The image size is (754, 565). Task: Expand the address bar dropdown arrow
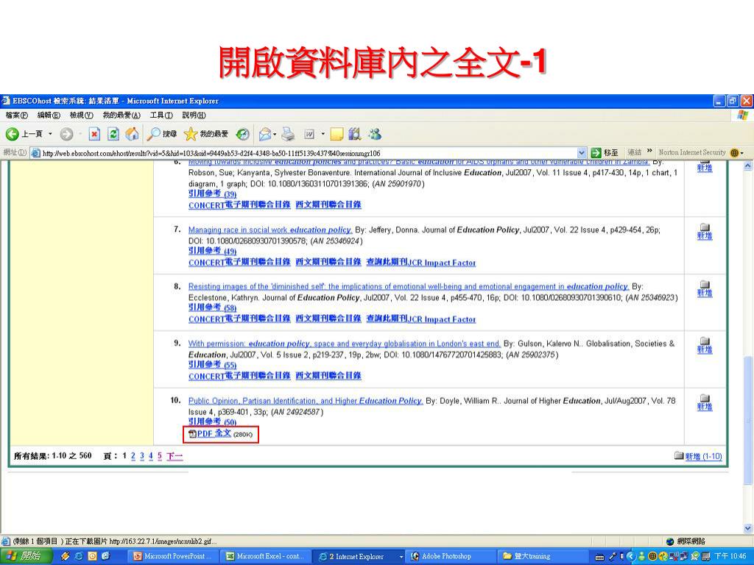582,153
